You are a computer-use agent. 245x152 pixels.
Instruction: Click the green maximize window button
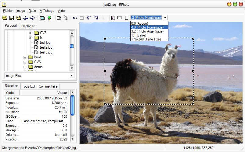pos(235,4)
